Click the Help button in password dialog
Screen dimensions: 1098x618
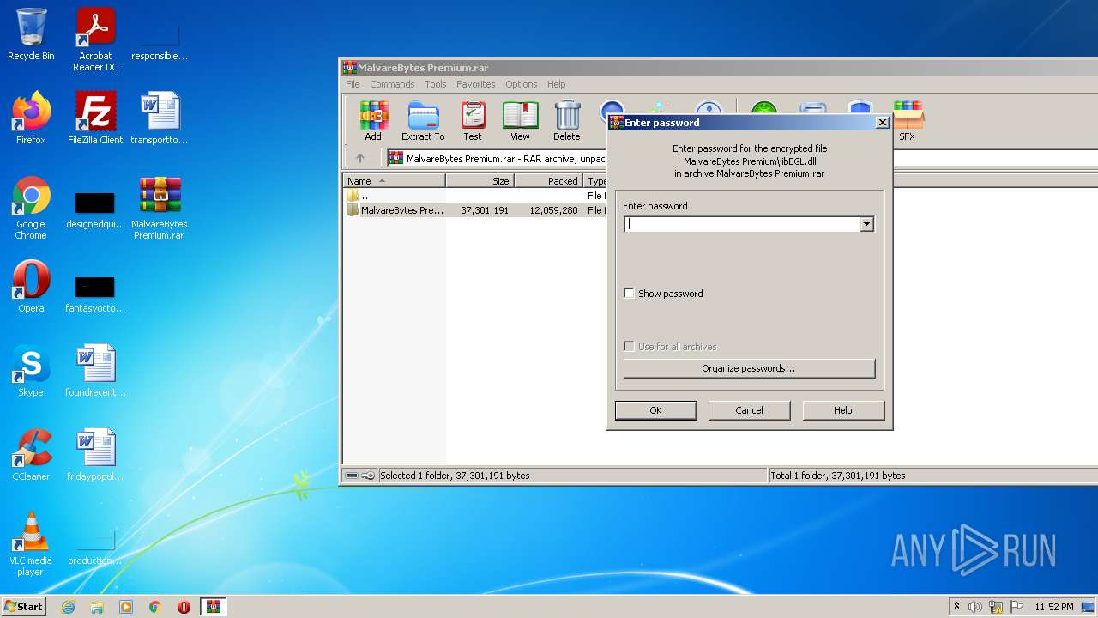(x=843, y=410)
